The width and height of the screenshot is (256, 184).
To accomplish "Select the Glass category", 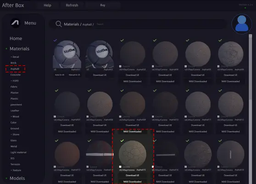I will (x=13, y=140).
